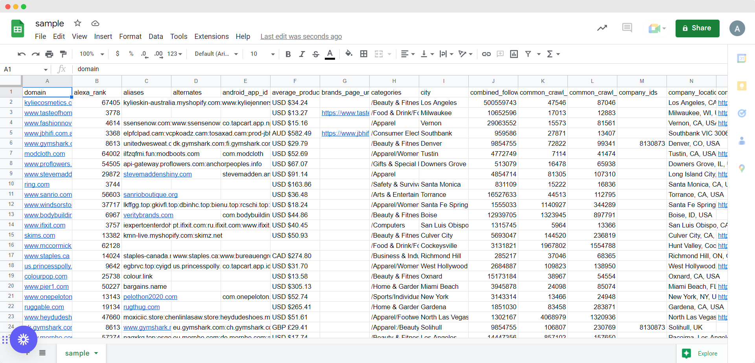Screen dimensions: 755x363
Task: Create a filter with the funnel icon
Action: (x=528, y=54)
